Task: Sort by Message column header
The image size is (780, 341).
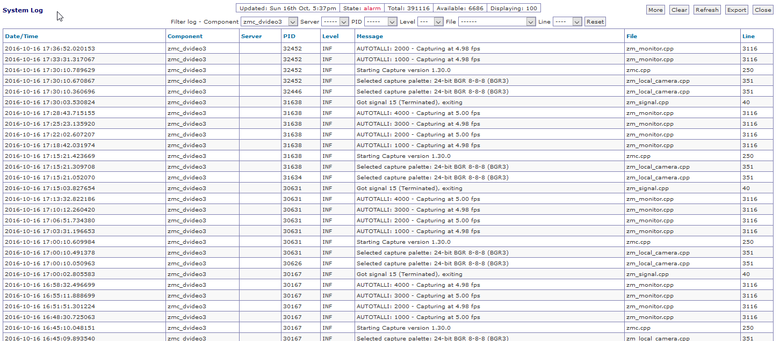Action: tap(370, 37)
